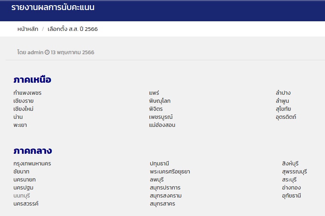
Task: Select province ปทุมธานี
Action: coord(159,164)
